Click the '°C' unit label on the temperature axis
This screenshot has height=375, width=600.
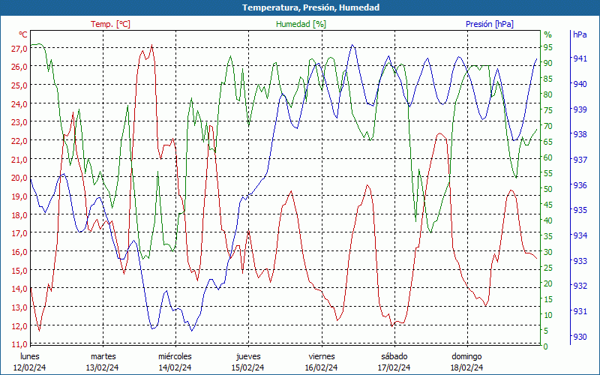[23, 34]
